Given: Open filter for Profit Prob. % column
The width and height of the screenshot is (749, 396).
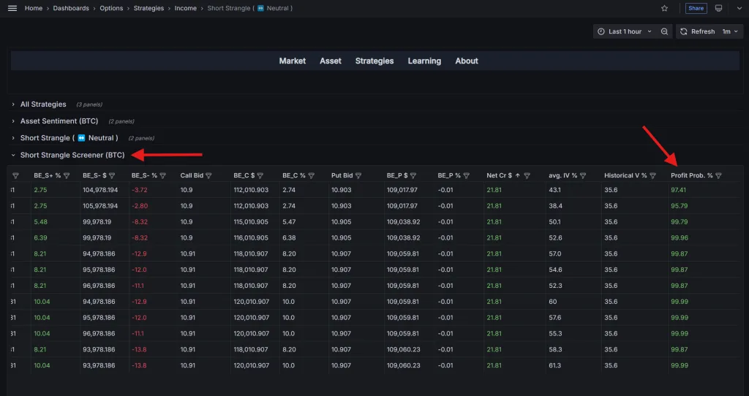Looking at the screenshot, I should (x=718, y=175).
